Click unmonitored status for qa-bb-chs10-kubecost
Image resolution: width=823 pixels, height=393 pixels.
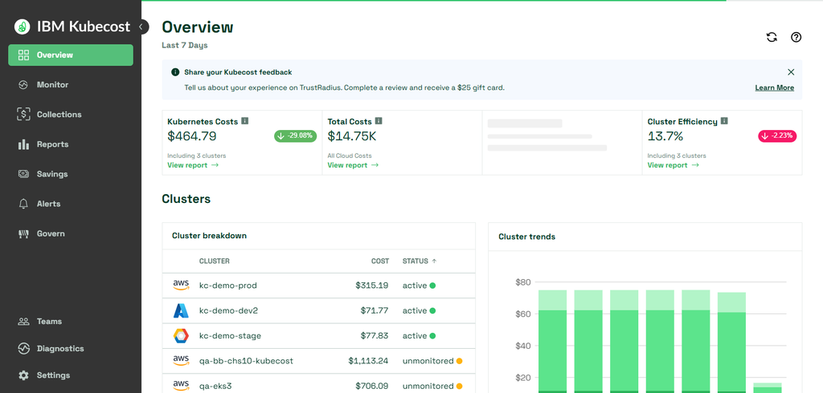click(x=432, y=361)
